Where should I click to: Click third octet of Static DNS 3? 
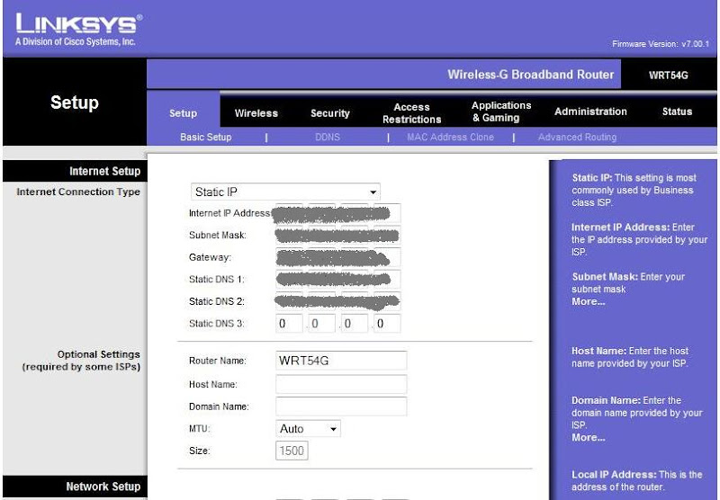pos(354,324)
